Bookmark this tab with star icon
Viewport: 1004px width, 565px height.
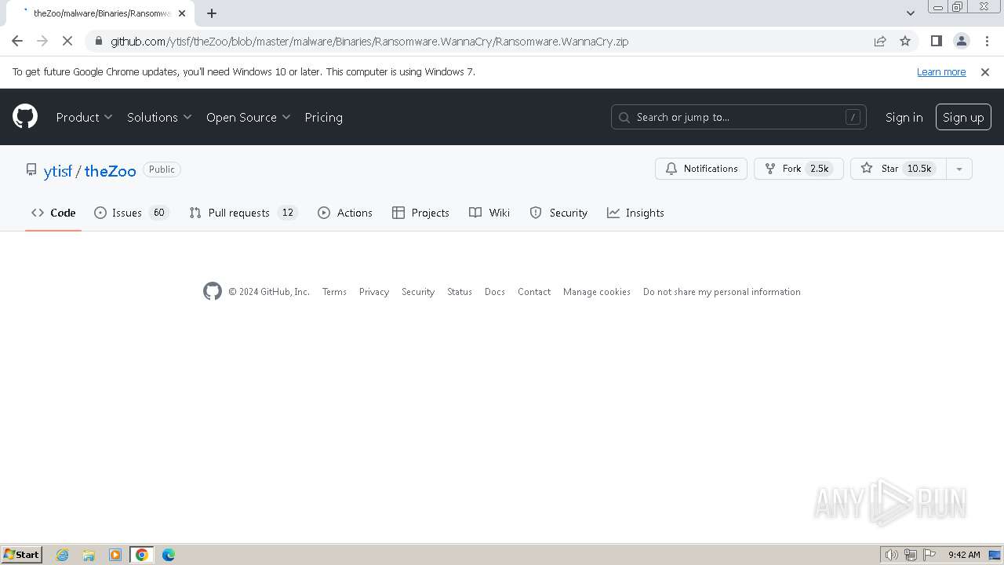coord(905,41)
